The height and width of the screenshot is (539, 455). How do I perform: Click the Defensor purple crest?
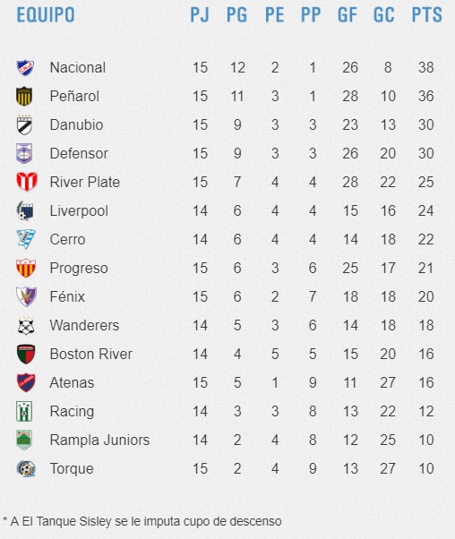coord(24,153)
